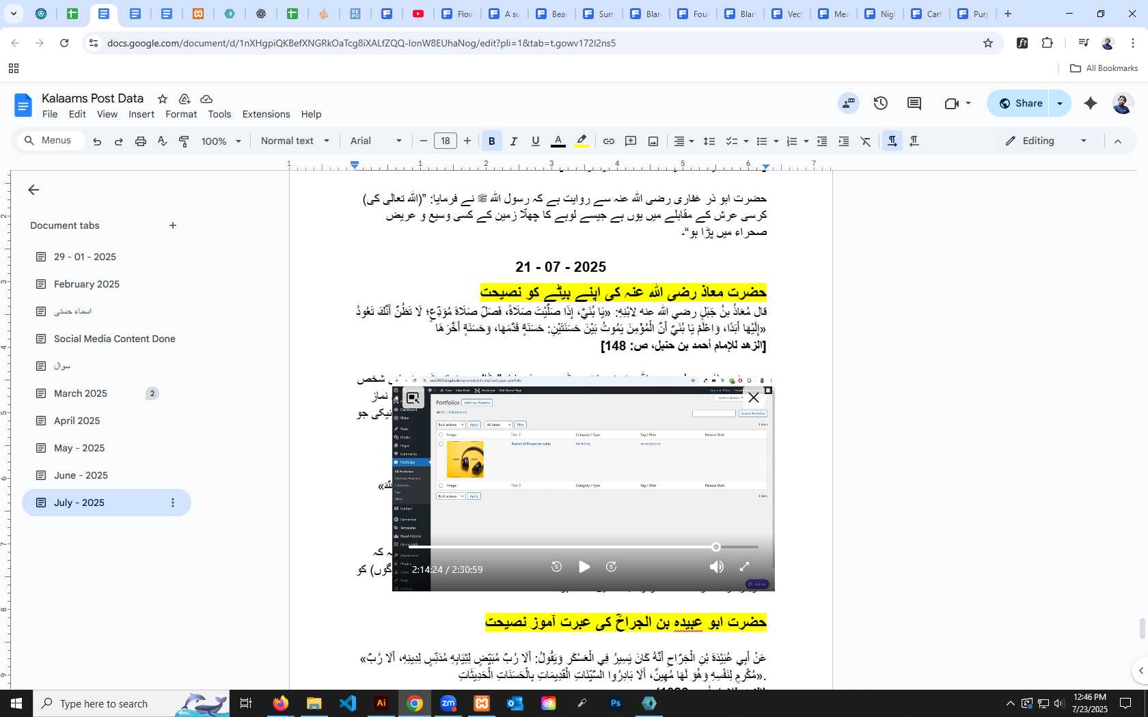1148x717 pixels.
Task: Click the Numbered list icon
Action: click(792, 141)
